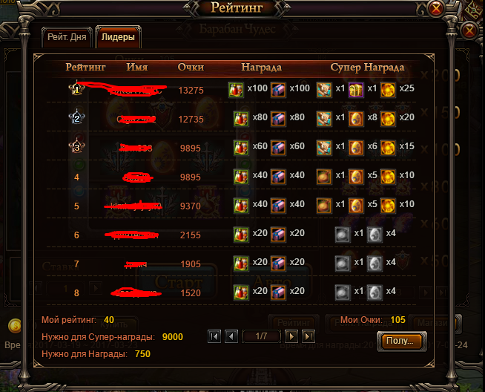Screen dimensions: 485x392
Task: Click the treasure chest super reward icon
Action: tap(356, 90)
